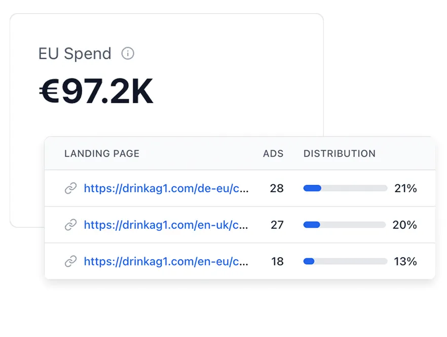Click the link icon in the en-eu row
The image size is (447, 337).
coord(71,261)
